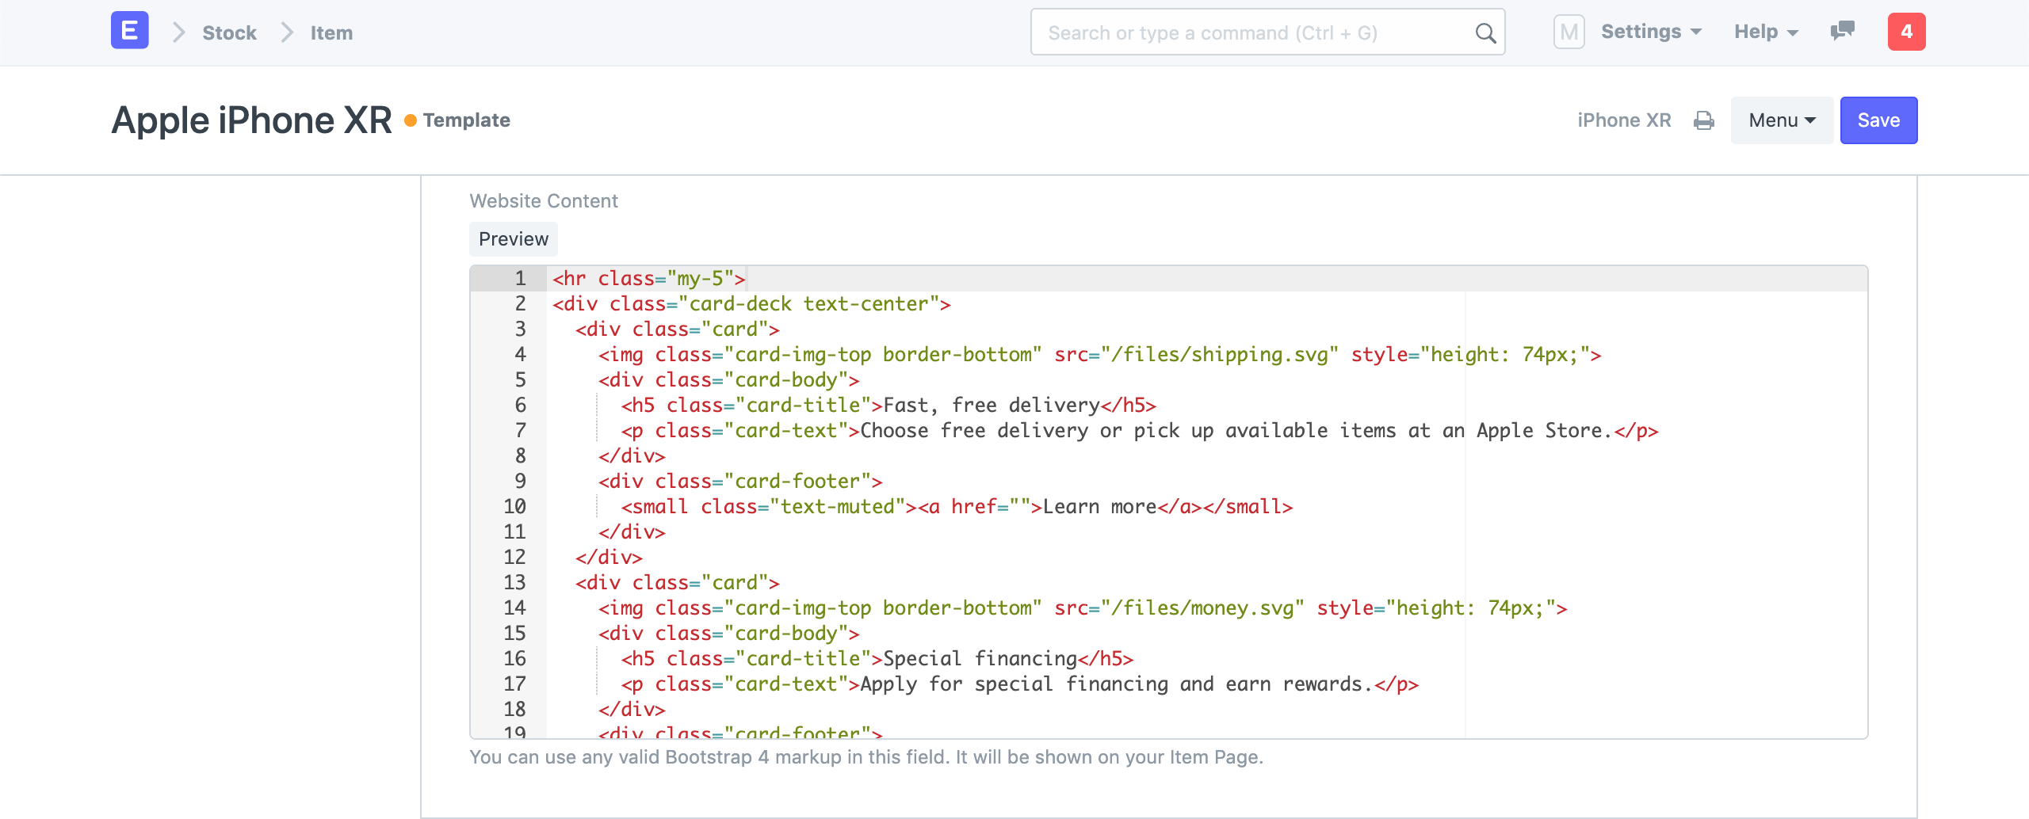Click the money.svg image line

1083,608
